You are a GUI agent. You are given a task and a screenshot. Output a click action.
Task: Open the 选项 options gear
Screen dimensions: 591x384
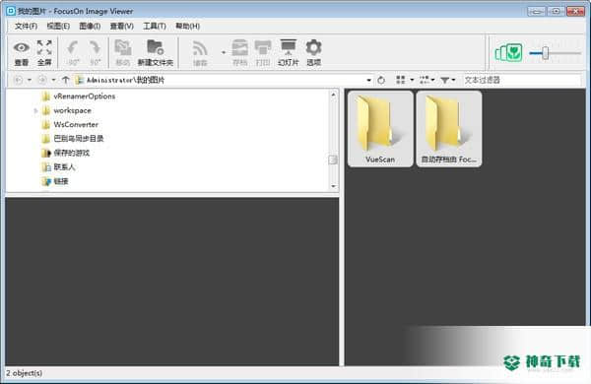[x=313, y=53]
